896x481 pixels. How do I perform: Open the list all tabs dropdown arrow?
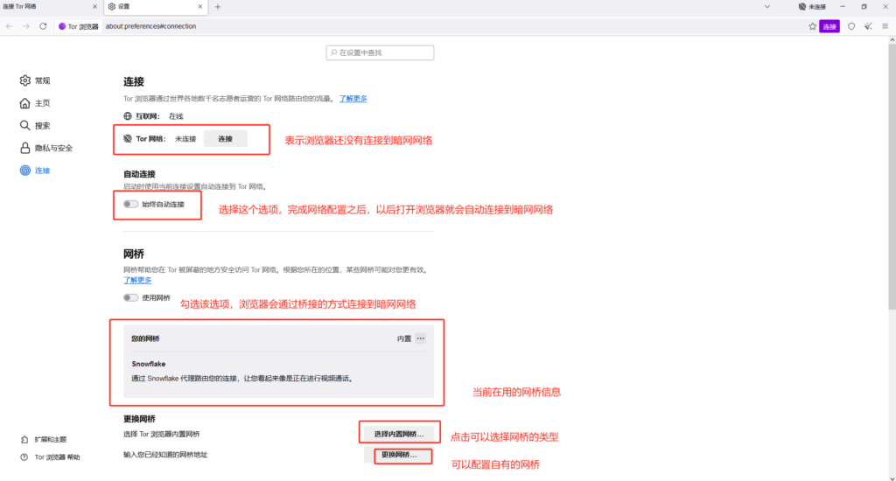tap(766, 7)
